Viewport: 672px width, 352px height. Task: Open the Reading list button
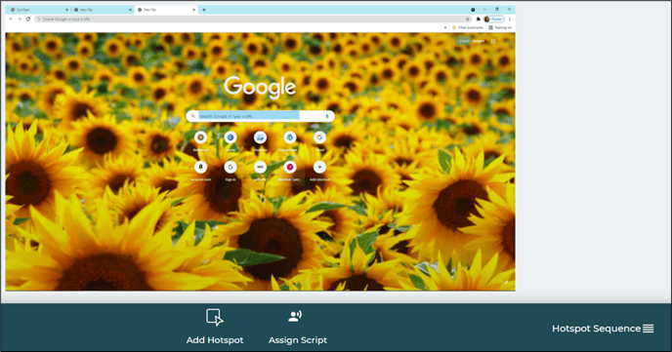pos(500,27)
